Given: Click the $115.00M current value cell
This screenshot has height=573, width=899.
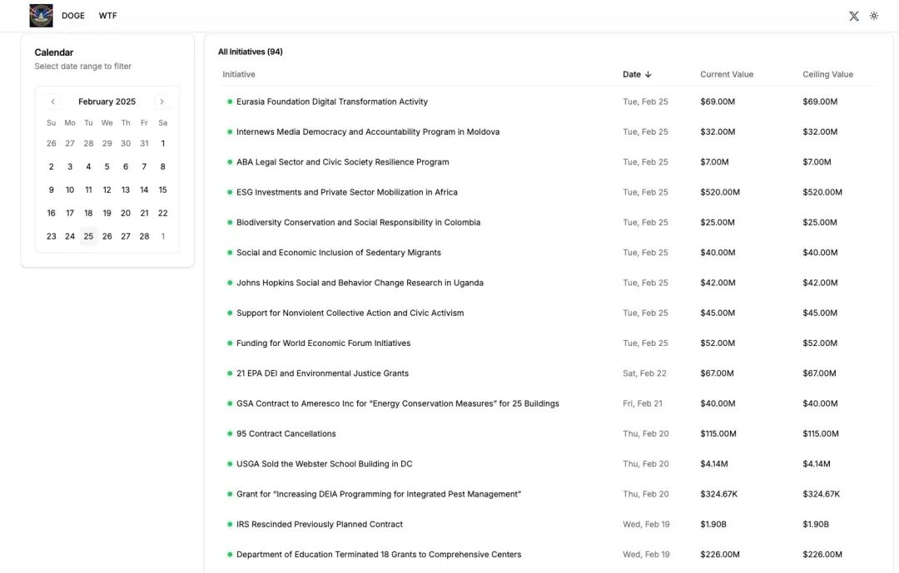Looking at the screenshot, I should tap(718, 434).
